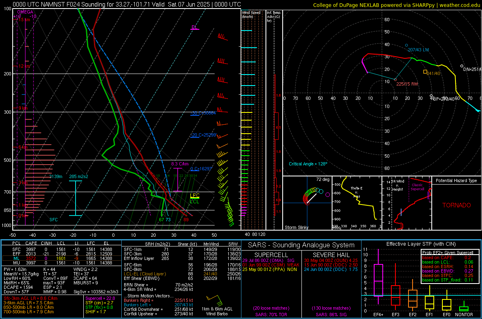
Task: Click the SARS: 86% SIG result
Action: click(x=331, y=315)
